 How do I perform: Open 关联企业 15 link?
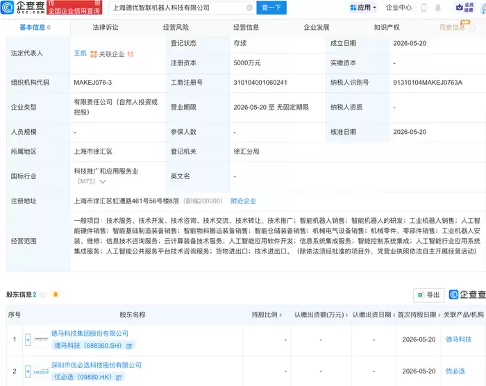click(116, 54)
